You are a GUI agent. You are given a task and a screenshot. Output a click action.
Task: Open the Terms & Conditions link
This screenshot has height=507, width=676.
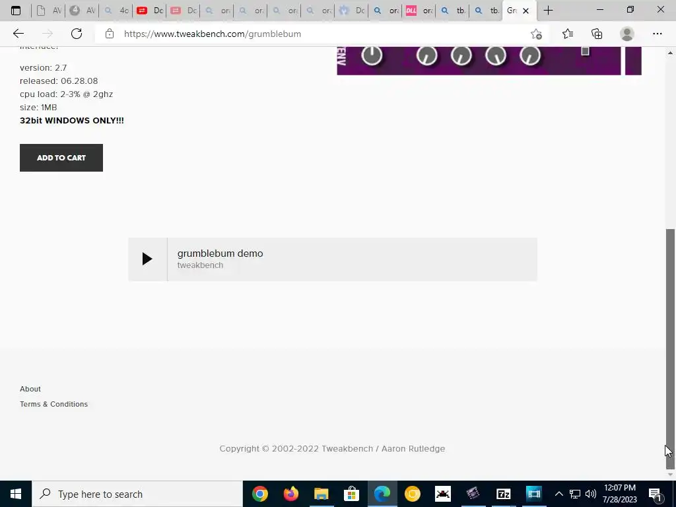point(53,404)
